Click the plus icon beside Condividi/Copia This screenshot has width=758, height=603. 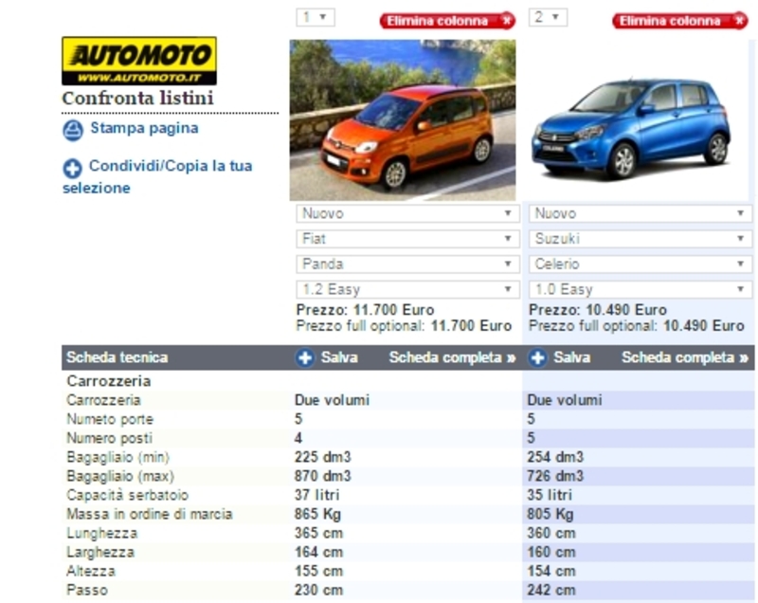[73, 168]
